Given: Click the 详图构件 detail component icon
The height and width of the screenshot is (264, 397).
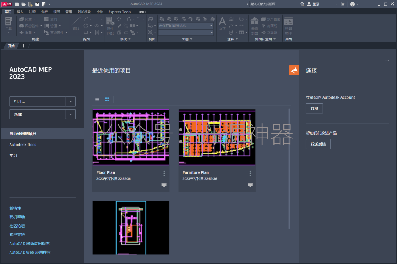Looking at the screenshot, I should coord(288,26).
